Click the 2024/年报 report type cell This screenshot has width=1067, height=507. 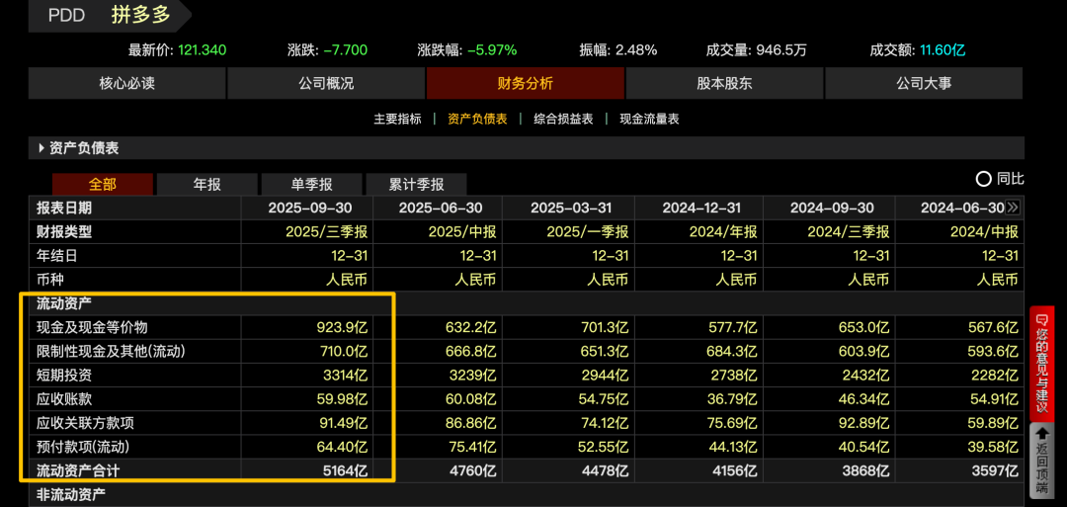(721, 232)
